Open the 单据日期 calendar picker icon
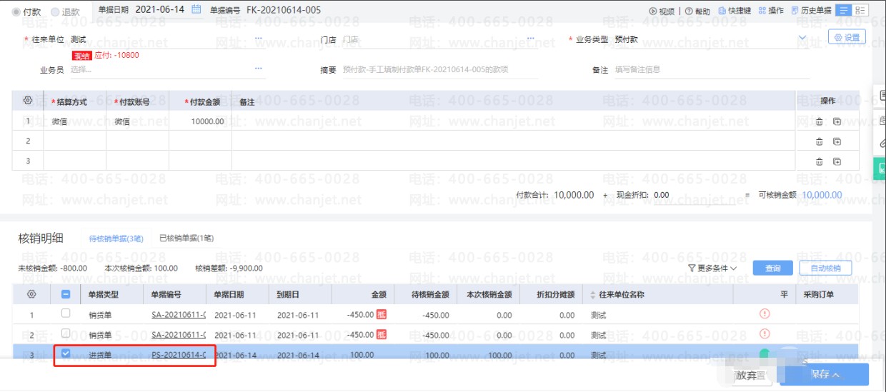Screen dimensions: 886x392 pos(196,11)
